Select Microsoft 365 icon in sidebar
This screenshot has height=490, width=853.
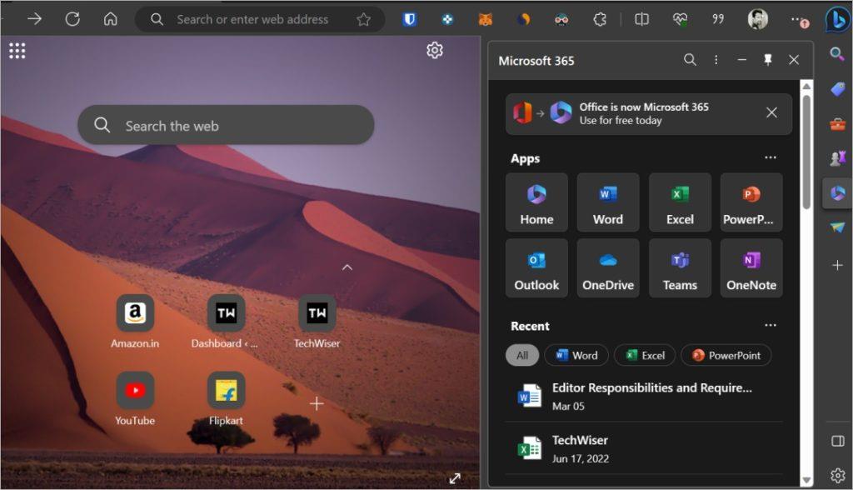tap(837, 192)
